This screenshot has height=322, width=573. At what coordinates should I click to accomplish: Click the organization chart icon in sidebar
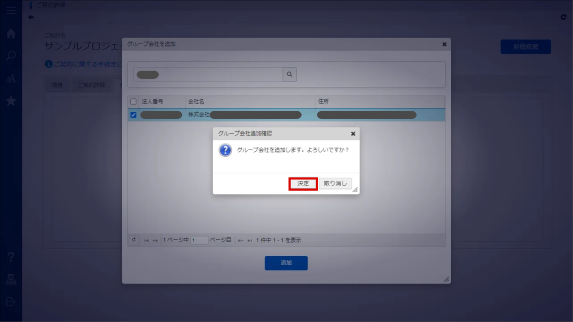coord(11,280)
